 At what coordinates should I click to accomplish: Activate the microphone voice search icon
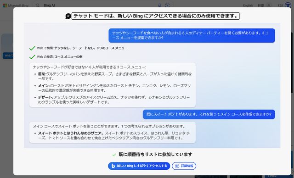(159, 6)
